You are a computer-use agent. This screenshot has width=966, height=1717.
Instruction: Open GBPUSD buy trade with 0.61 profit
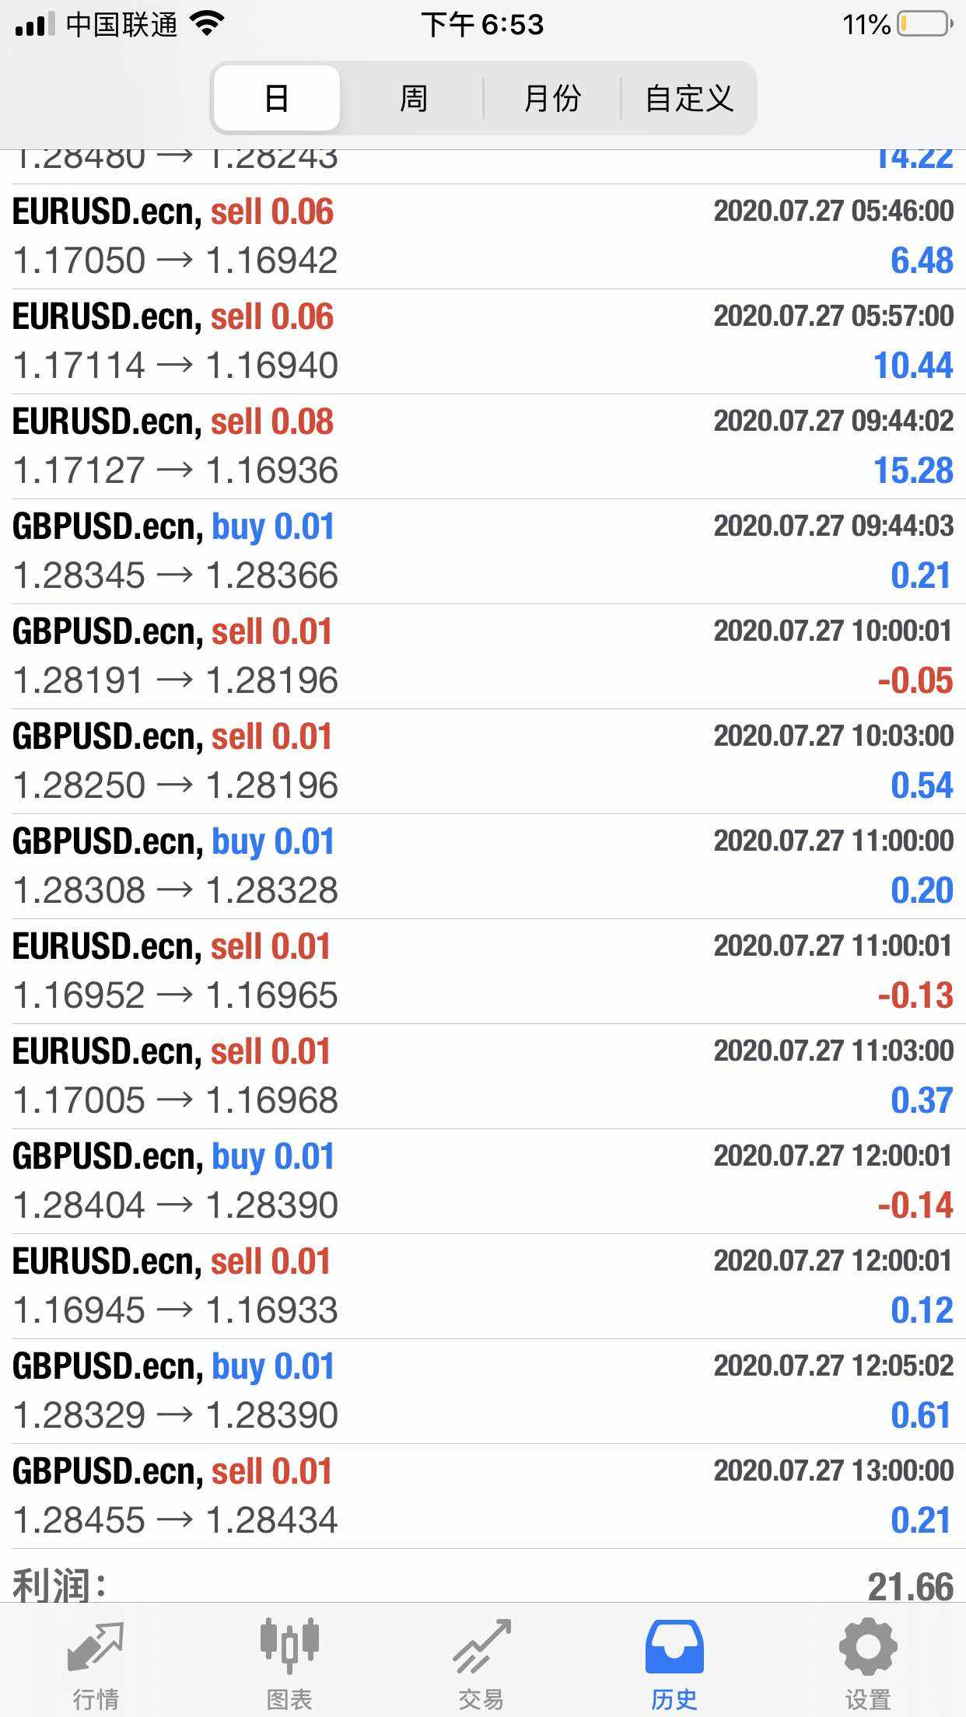click(x=483, y=1391)
